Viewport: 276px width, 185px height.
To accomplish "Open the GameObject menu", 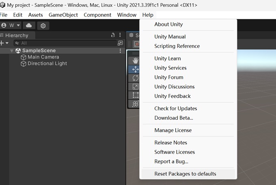I will coord(63,15).
